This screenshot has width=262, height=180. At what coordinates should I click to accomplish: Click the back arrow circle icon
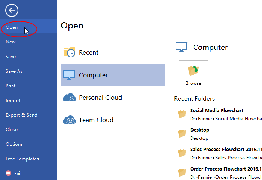point(12,10)
